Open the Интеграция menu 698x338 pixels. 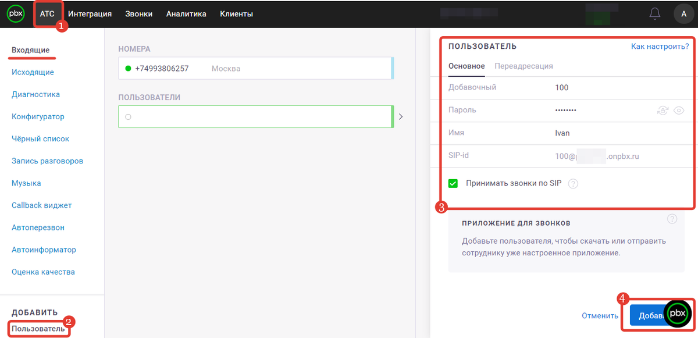tap(90, 14)
